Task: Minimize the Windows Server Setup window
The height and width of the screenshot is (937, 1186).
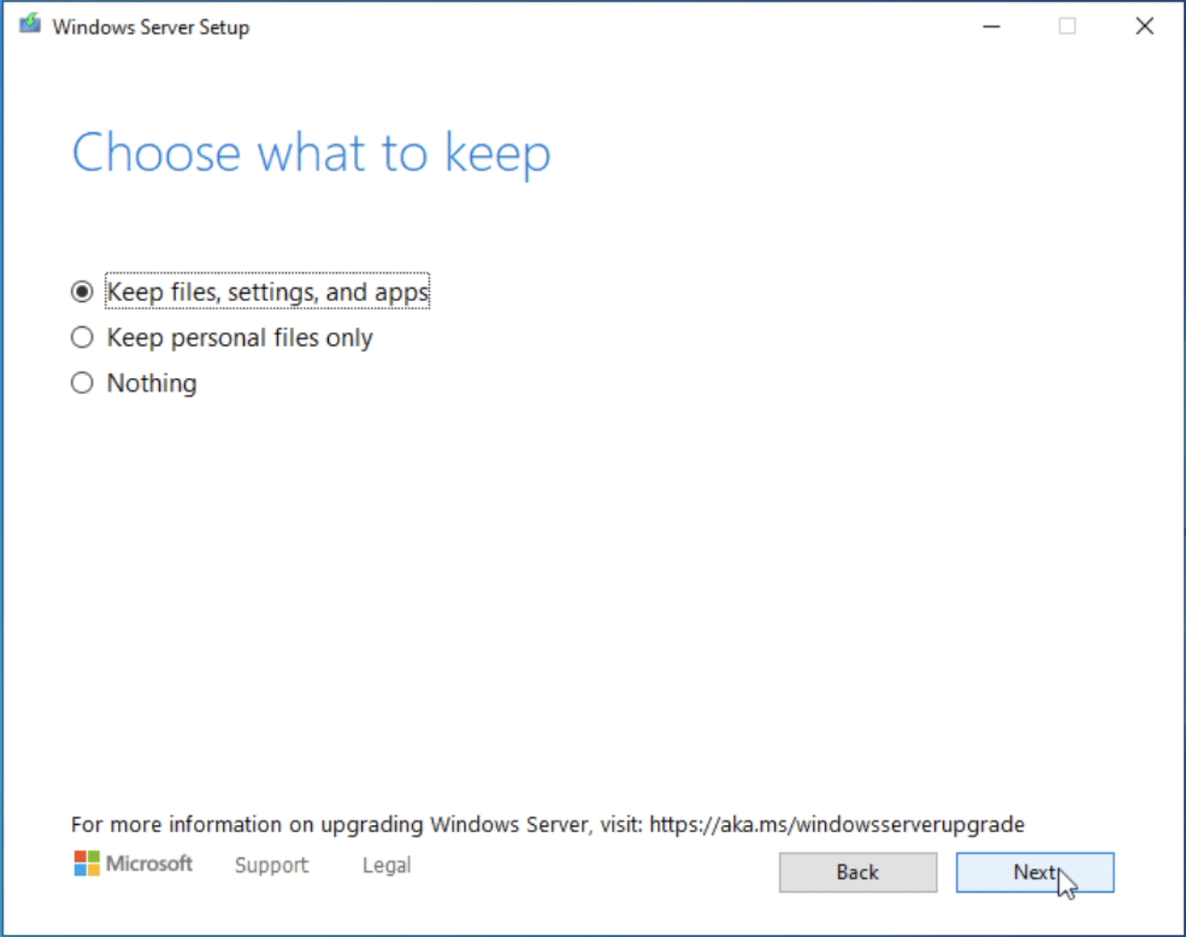Action: pos(992,27)
